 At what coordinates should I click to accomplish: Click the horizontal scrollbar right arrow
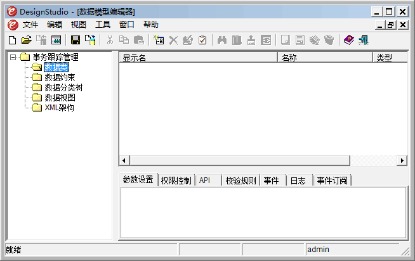click(402, 160)
